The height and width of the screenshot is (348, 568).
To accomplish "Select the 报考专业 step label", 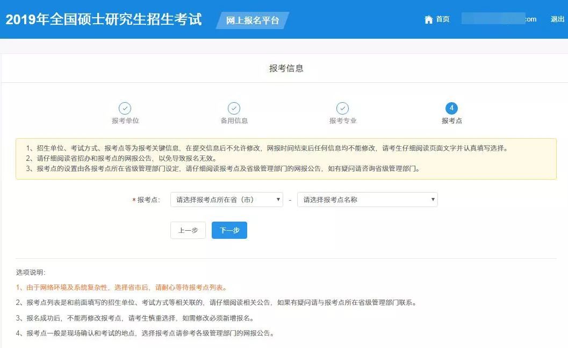I will [x=343, y=121].
